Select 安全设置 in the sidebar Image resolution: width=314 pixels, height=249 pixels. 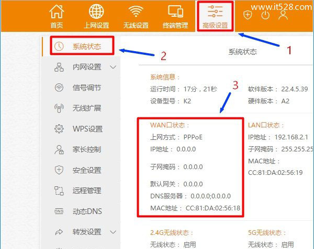(86, 170)
